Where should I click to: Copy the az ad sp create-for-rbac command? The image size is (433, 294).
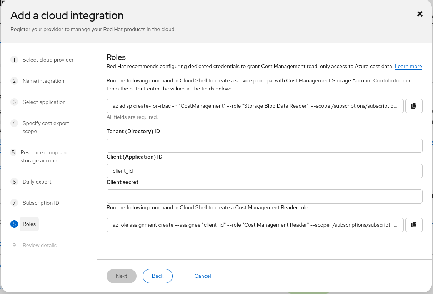point(414,106)
